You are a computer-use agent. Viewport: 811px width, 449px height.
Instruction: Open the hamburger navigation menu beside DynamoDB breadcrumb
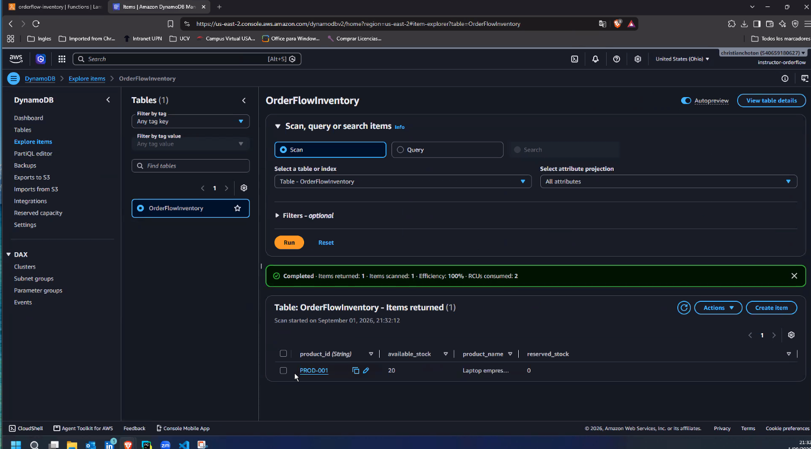[13, 79]
